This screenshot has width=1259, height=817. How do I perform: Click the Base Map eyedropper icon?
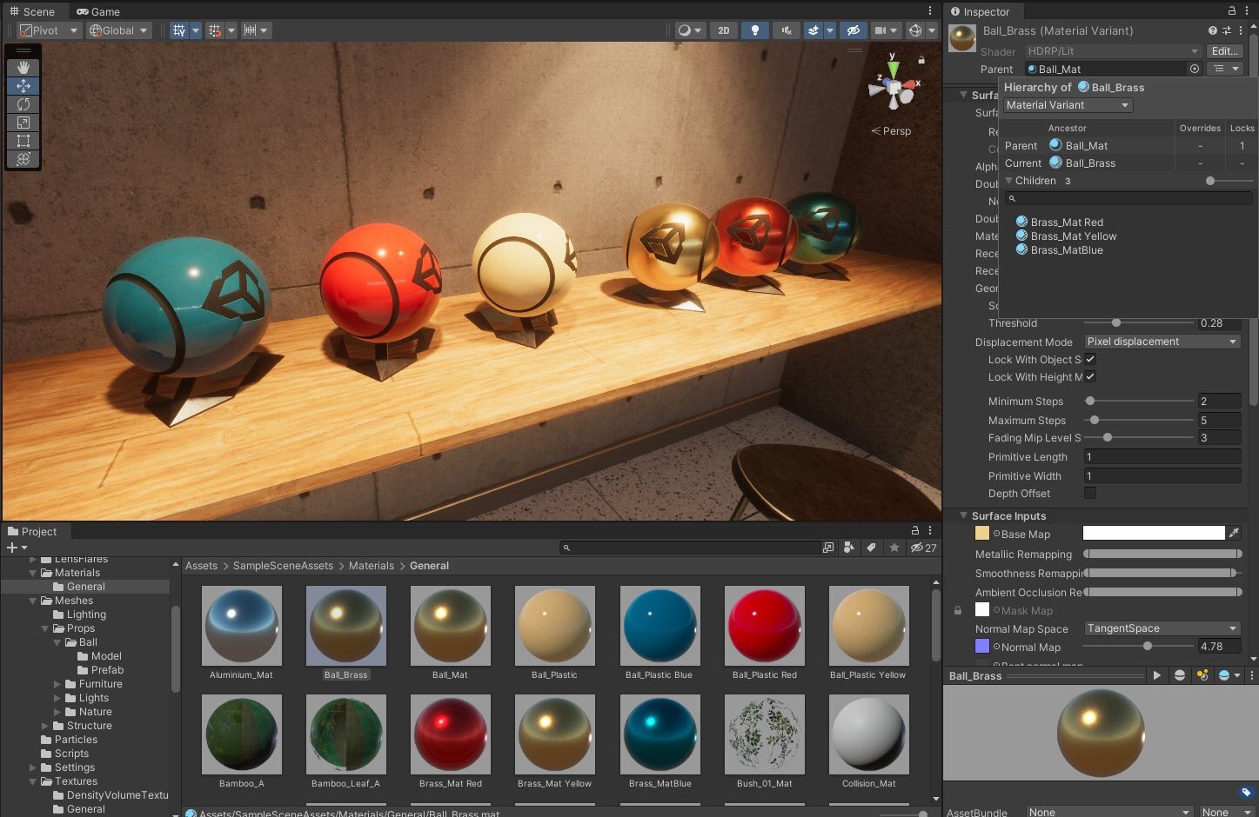[1234, 534]
